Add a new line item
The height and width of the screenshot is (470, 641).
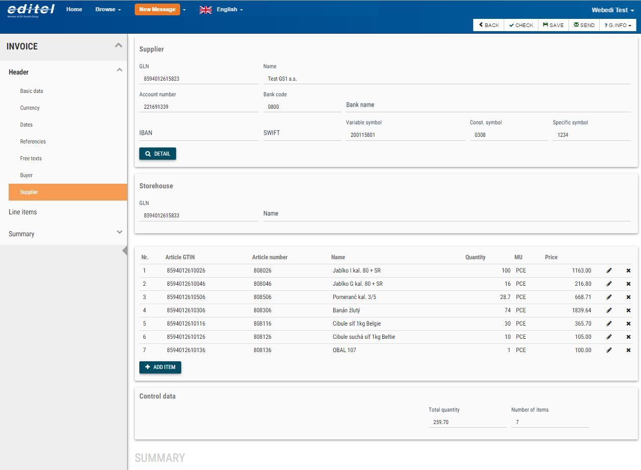tap(160, 367)
